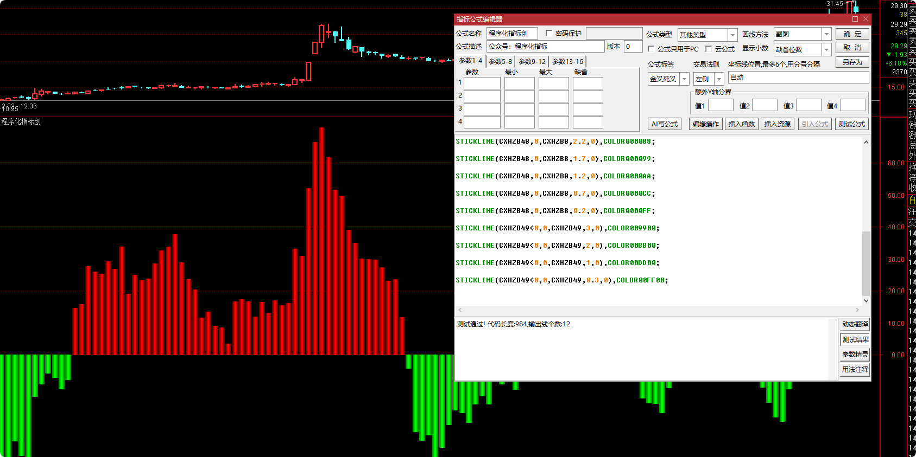This screenshot has height=457, width=916.
Task: Expand the 公式标签 dropdown showing 金叉死叉
Action: [x=684, y=79]
